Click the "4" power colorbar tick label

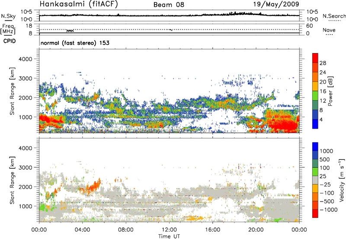pos(321,119)
